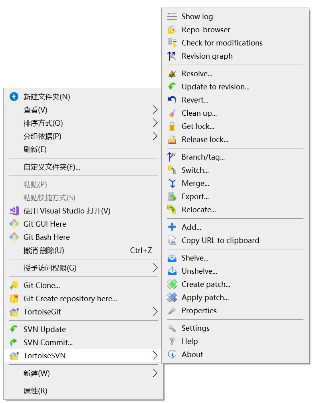Open TortoiseSVN Settings

click(x=195, y=328)
